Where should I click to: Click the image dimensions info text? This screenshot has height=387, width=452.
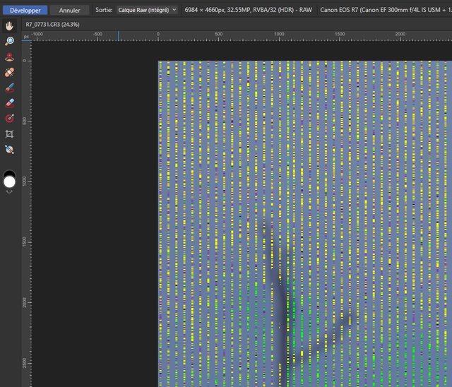[248, 10]
